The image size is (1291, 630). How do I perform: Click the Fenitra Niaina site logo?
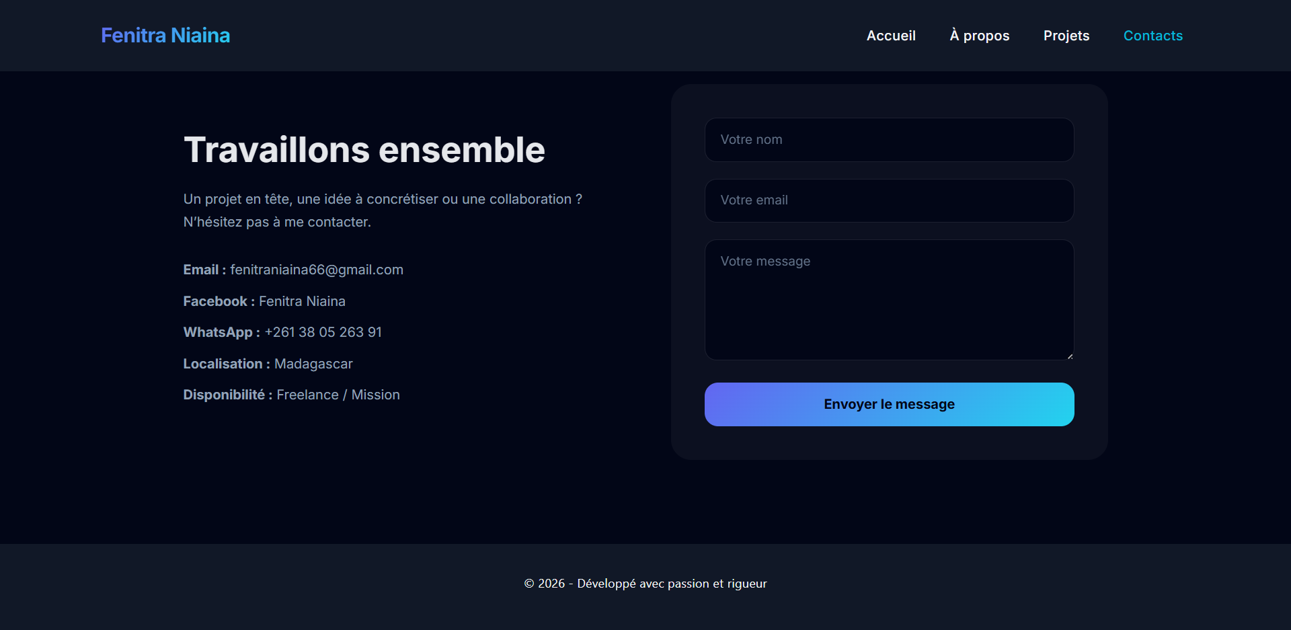point(165,35)
